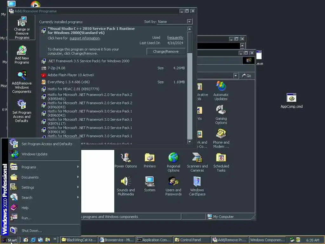Choose Set Program Access and Defaults in Start menu
The height and width of the screenshot is (244, 325).
coord(44,144)
